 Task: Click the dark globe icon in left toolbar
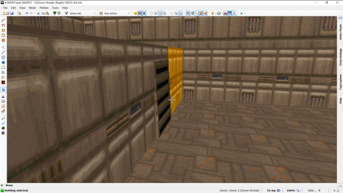click(x=3, y=128)
